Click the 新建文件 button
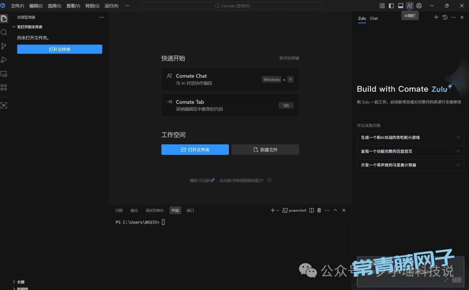The image size is (469, 290). 265,150
